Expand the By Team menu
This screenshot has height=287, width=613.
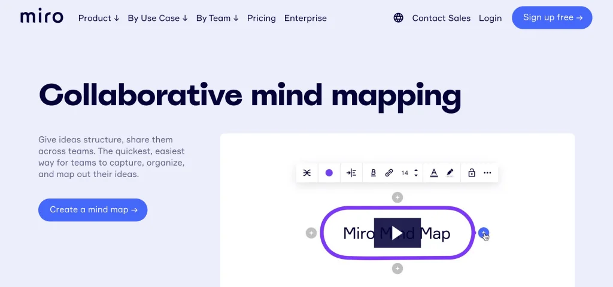pos(217,18)
